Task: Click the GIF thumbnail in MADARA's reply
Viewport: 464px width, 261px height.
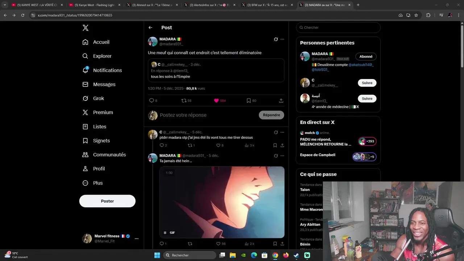Action: pyautogui.click(x=222, y=202)
